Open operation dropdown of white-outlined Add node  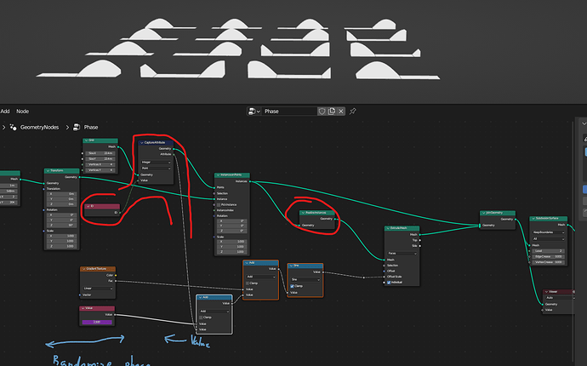[214, 312]
